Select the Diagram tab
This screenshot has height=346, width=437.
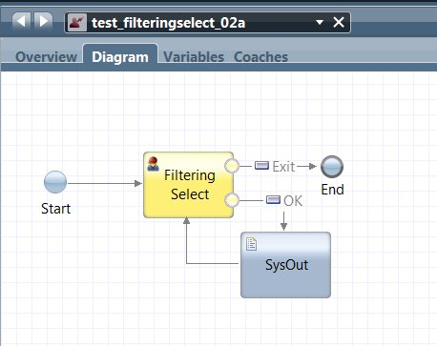pyautogui.click(x=120, y=57)
